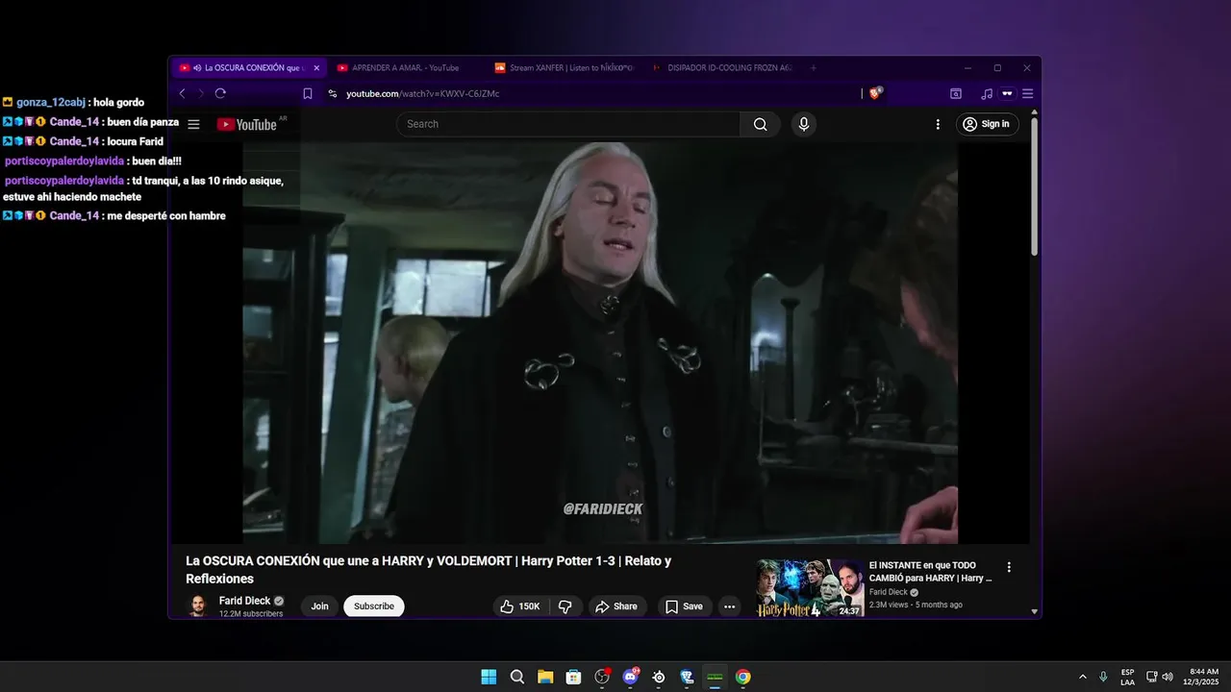Open the Farid Dieck channel name link

[244, 601]
